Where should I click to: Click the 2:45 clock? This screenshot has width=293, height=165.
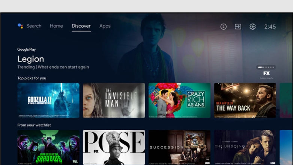click(270, 27)
